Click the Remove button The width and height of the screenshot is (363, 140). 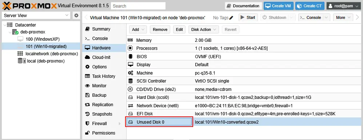[x=160, y=29]
